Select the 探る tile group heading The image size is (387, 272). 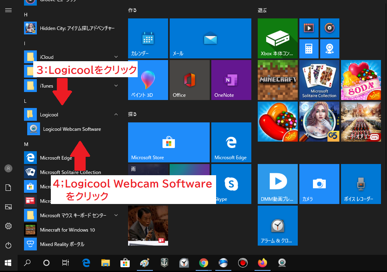132,114
